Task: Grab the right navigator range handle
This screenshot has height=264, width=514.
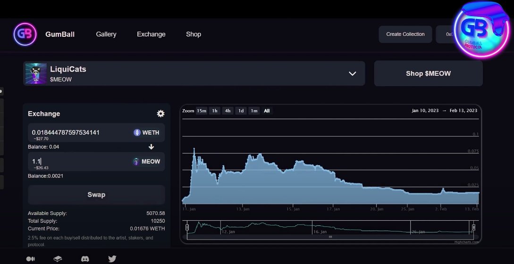Action: 473,227
